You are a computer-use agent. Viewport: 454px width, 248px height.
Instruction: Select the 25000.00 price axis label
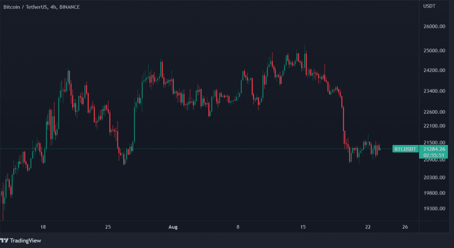(x=434, y=50)
